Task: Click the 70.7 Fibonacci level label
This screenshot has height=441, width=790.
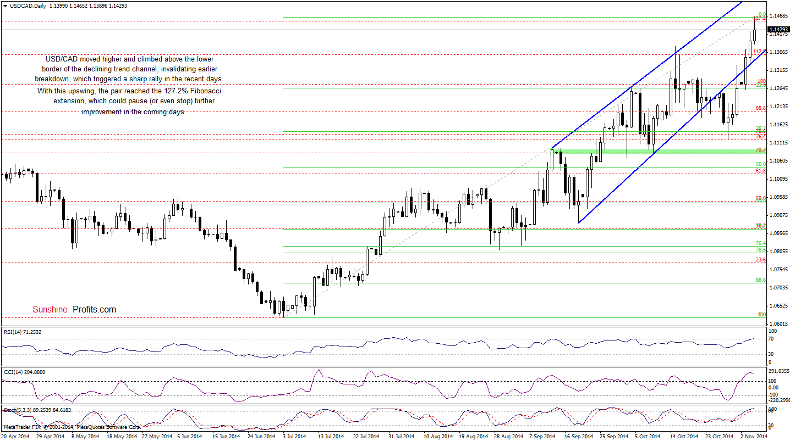Action: 761,149
